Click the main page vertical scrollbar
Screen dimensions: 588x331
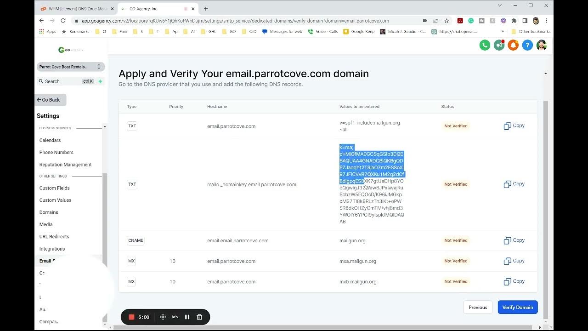(x=546, y=209)
